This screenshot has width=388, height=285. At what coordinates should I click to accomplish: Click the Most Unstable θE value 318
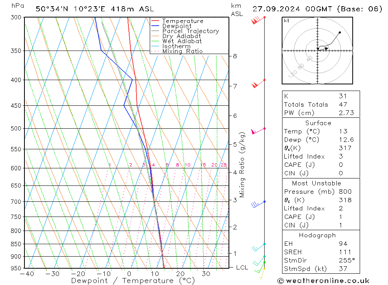tap(345, 200)
